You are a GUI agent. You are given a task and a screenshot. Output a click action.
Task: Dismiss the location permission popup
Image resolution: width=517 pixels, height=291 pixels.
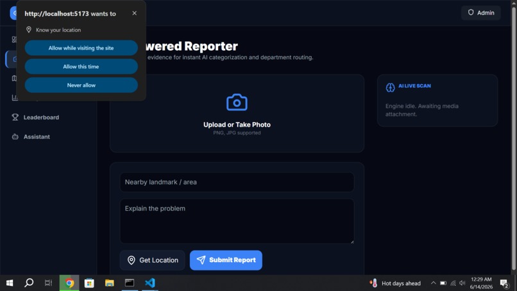134,13
